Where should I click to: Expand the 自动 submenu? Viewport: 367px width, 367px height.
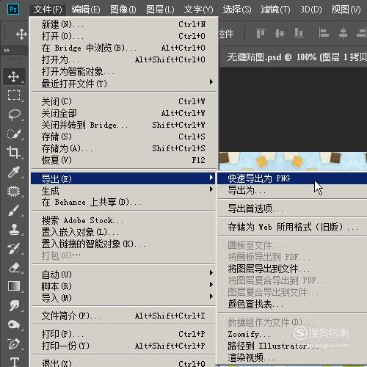point(124,275)
